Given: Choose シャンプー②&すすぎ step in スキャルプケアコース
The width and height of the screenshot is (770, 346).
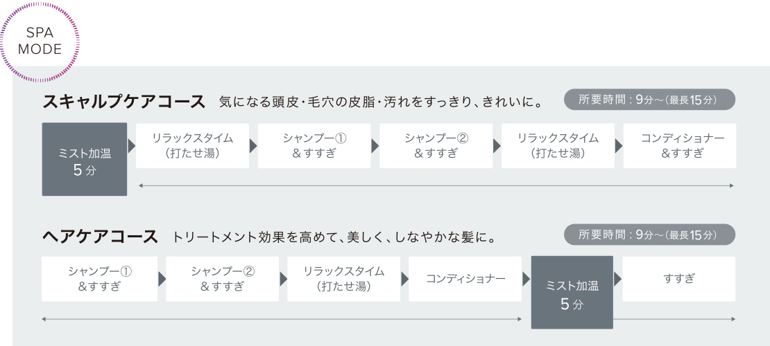Looking at the screenshot, I should (x=436, y=146).
